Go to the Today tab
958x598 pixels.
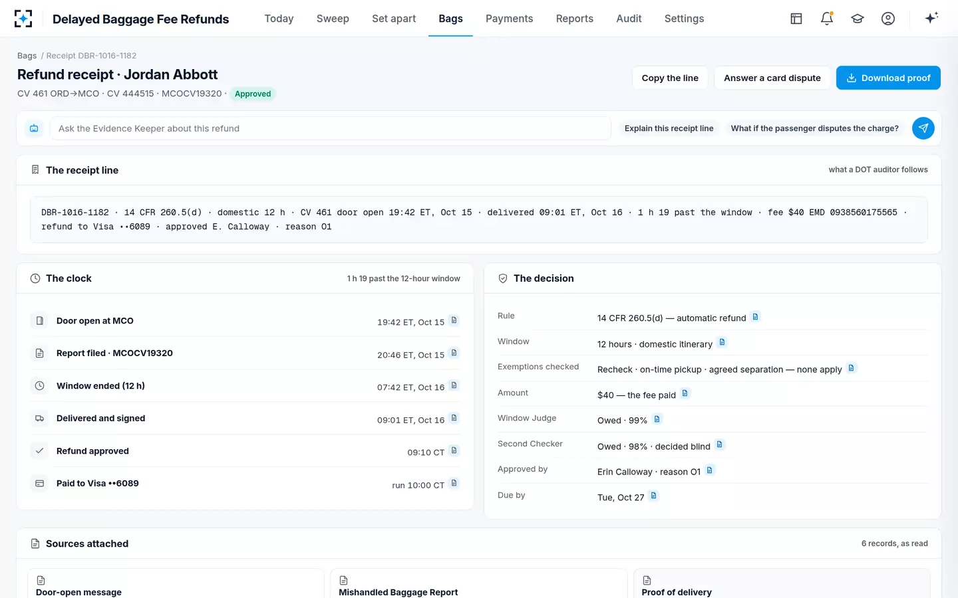pos(279,19)
